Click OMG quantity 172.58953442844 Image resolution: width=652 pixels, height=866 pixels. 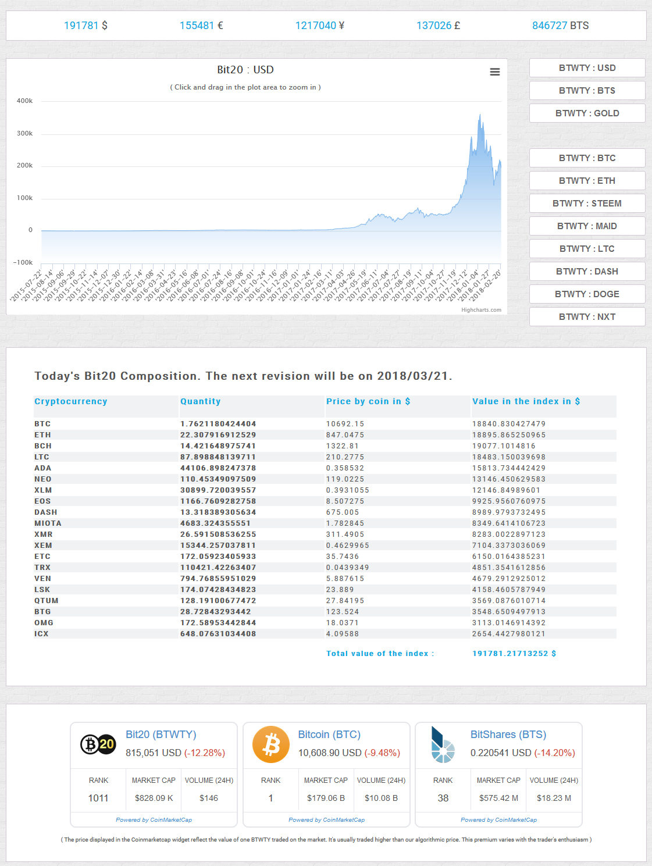(x=218, y=623)
